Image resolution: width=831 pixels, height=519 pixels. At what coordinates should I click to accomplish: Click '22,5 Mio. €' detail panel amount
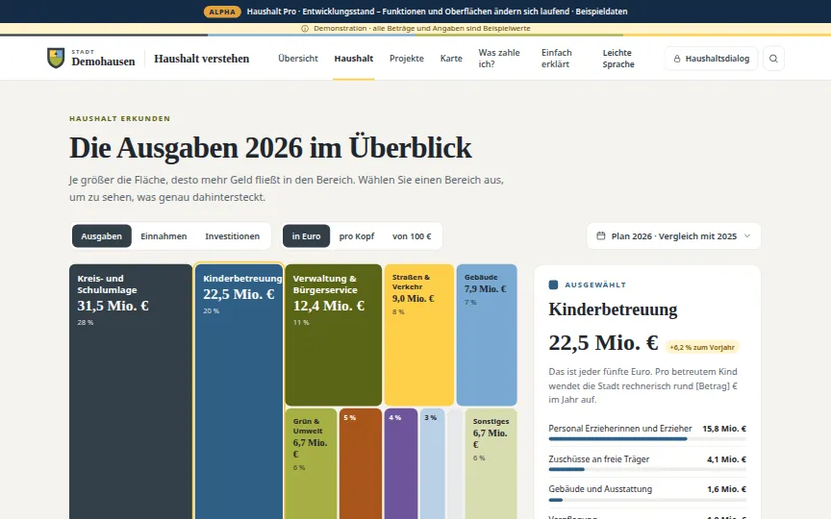pyautogui.click(x=603, y=343)
